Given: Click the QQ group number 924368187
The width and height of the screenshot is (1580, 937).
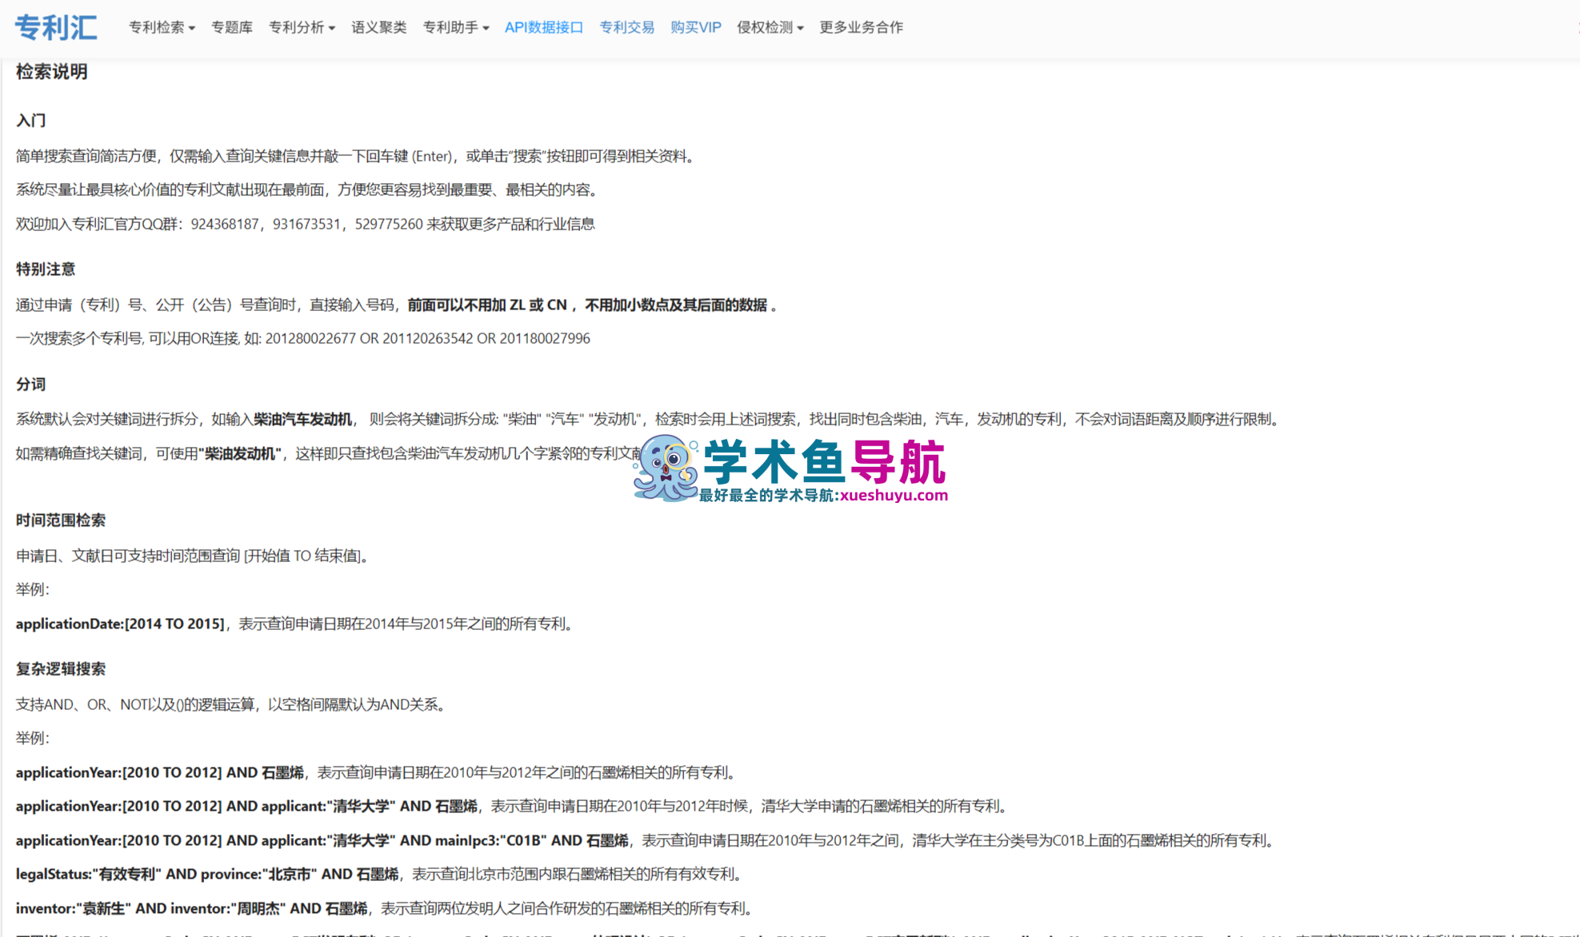Looking at the screenshot, I should (x=225, y=225).
